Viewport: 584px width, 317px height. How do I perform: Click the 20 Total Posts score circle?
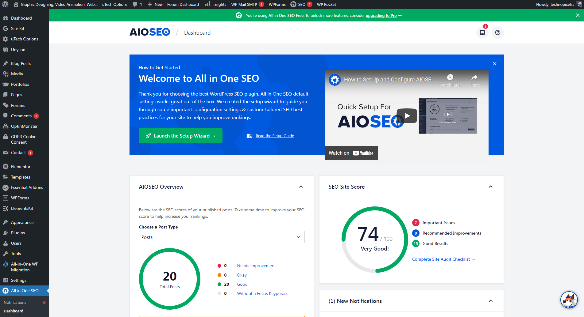170,279
